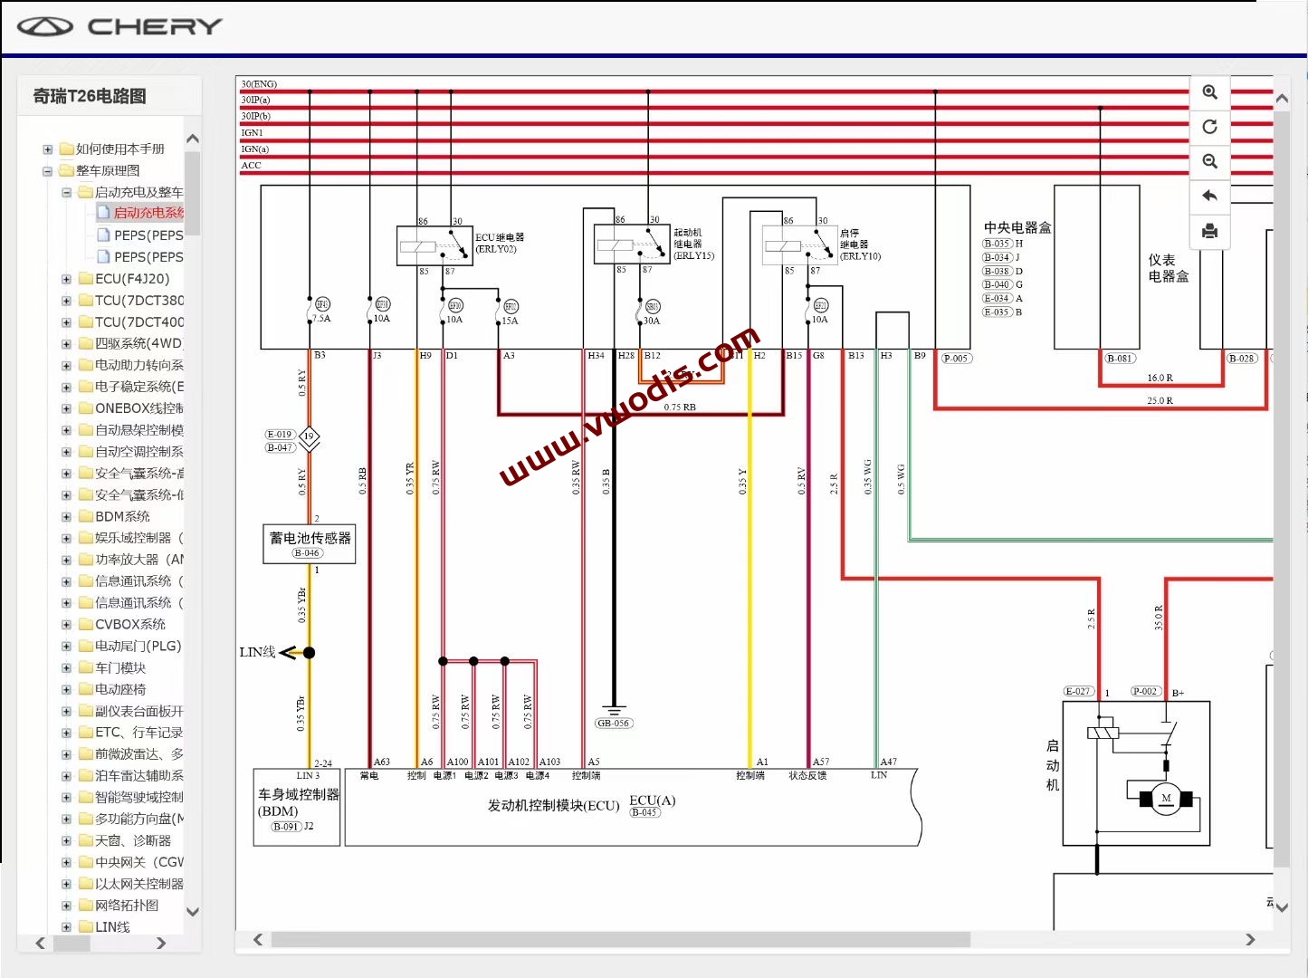
Task: Select the 以太网关控制器 tree entry
Action: 139,884
